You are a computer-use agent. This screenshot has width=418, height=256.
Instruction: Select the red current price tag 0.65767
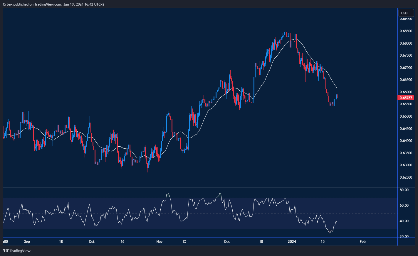coord(406,98)
